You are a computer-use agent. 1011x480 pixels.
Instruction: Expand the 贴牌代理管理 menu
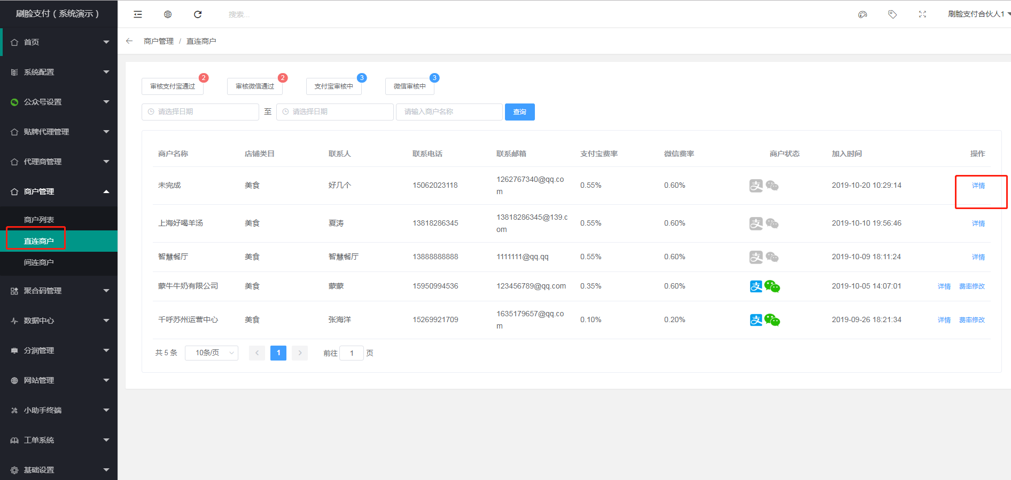click(x=106, y=132)
